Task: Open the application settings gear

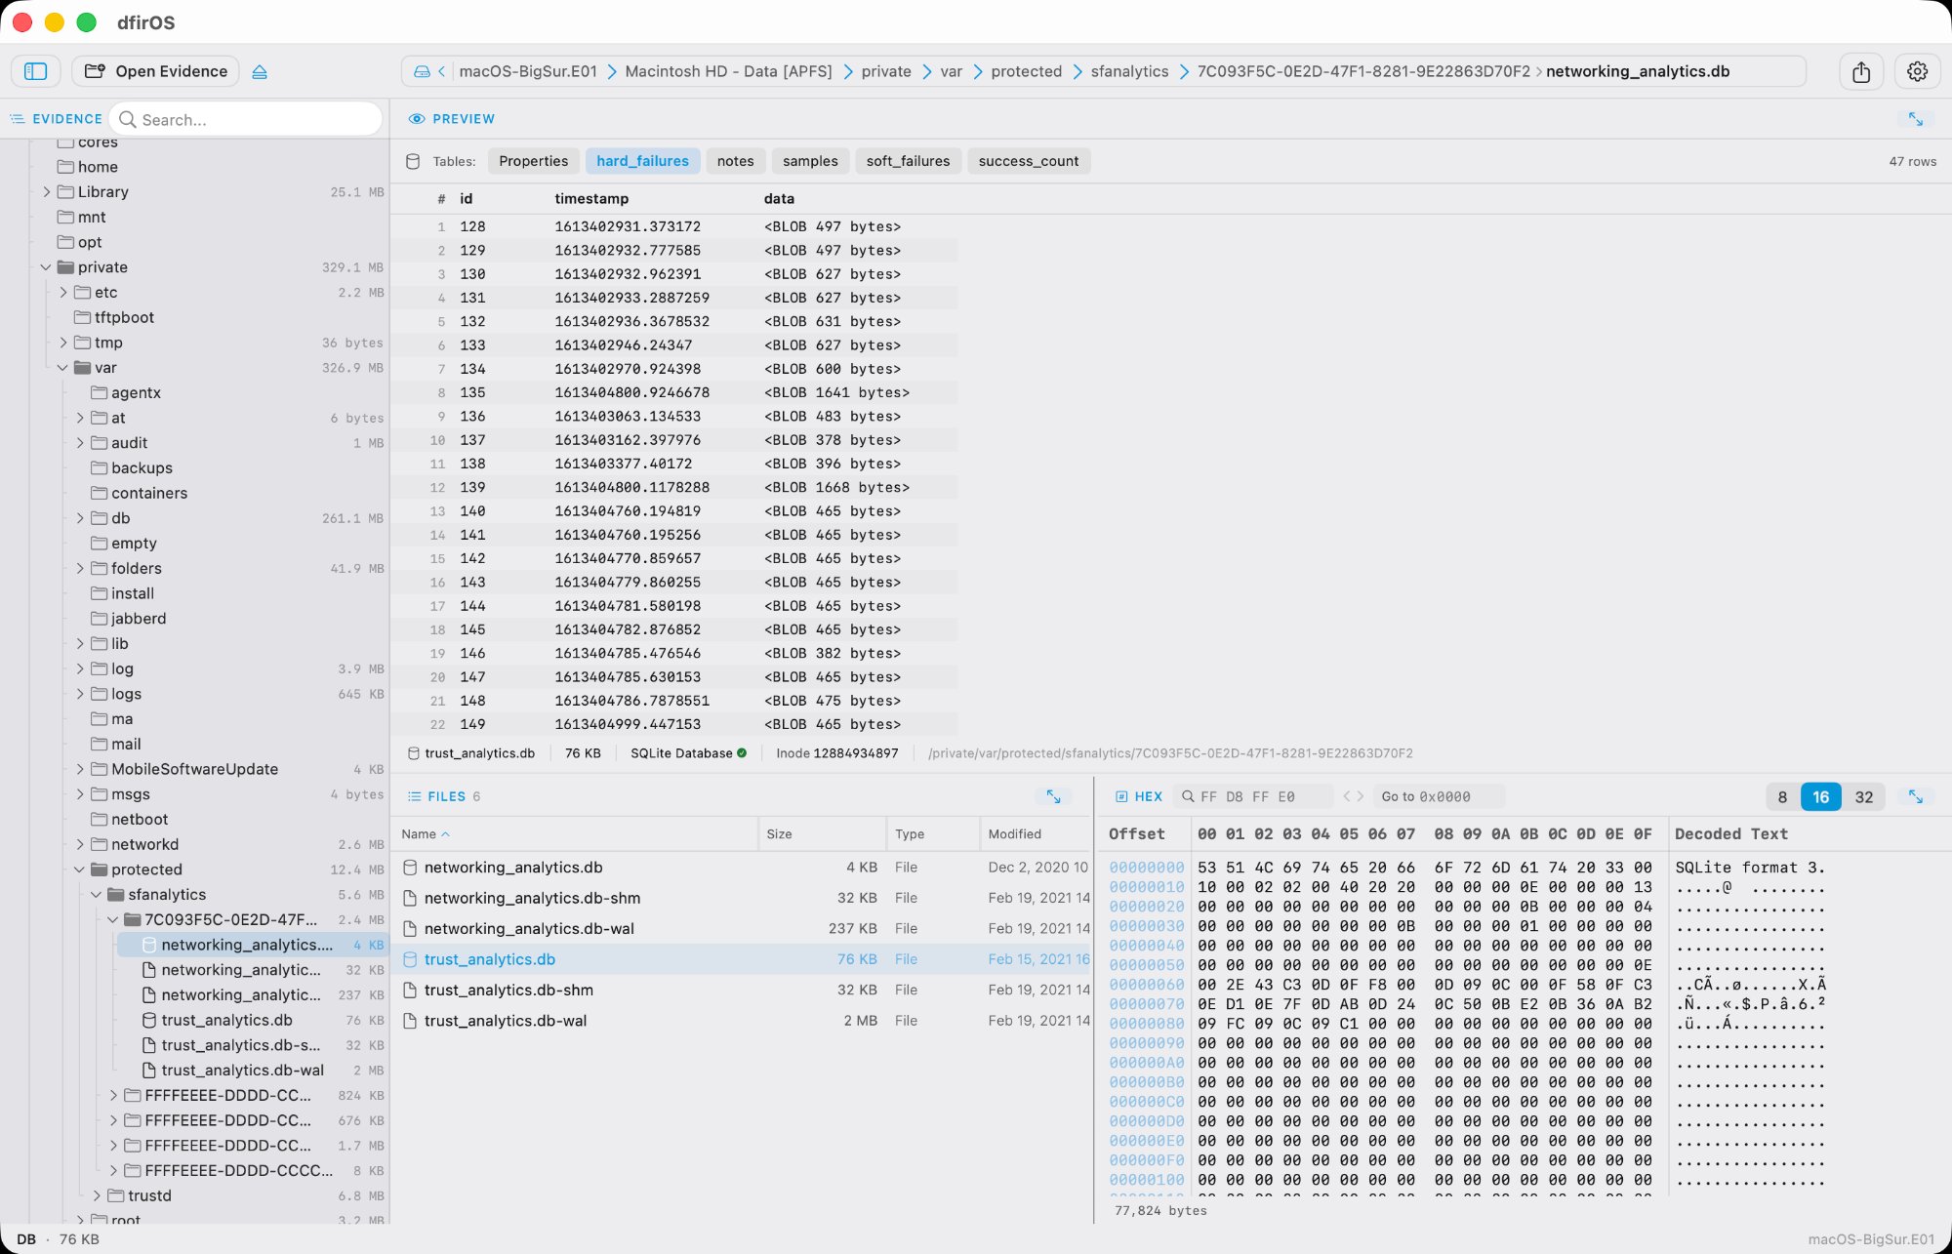Action: point(1917,70)
